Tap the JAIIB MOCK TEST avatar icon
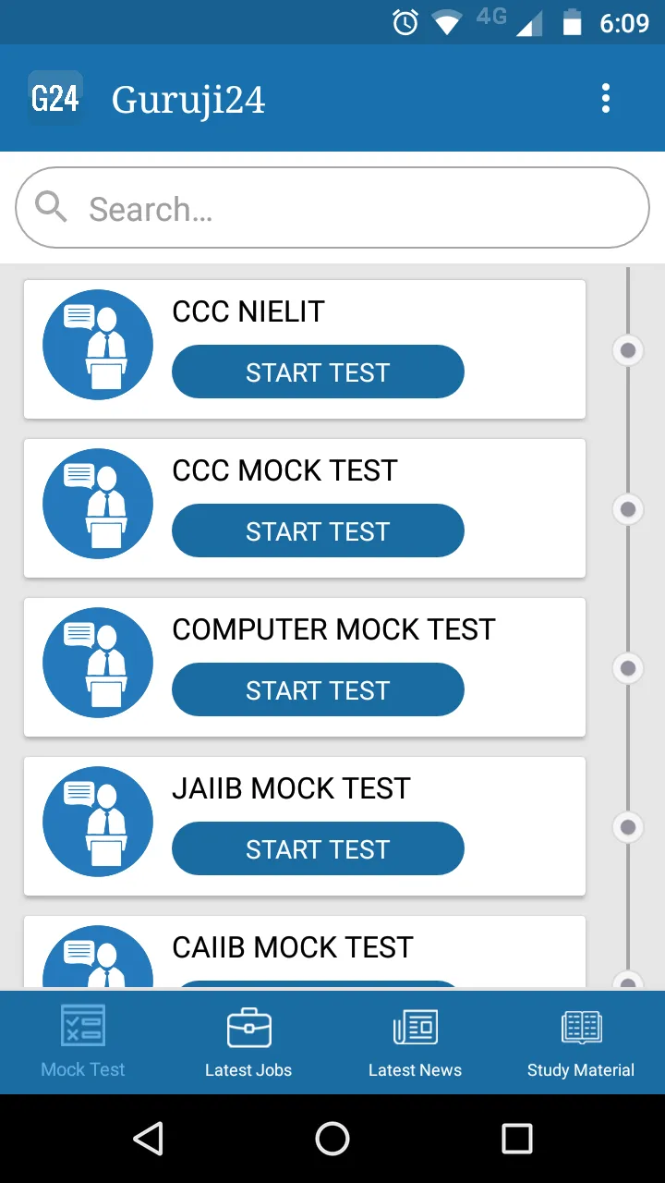The height and width of the screenshot is (1183, 665). (98, 822)
